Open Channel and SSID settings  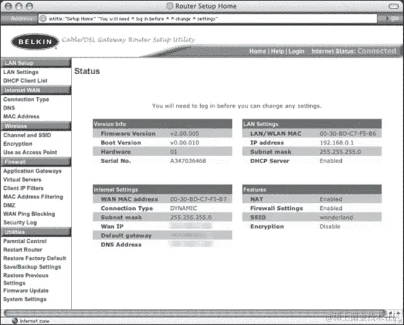coord(27,135)
